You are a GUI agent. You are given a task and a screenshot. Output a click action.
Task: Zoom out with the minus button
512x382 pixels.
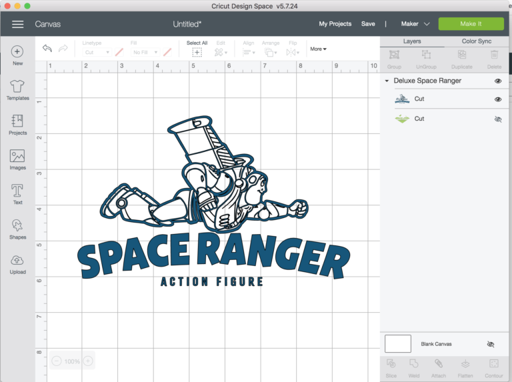point(57,361)
